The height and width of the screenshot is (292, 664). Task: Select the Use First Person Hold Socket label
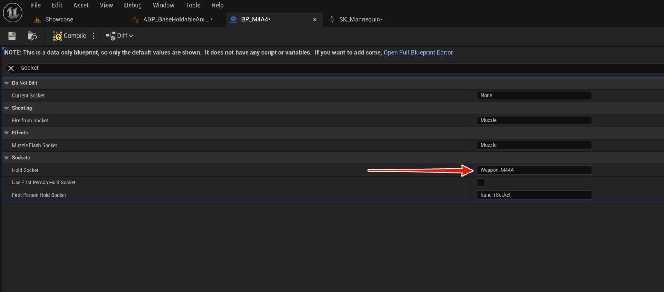44,182
